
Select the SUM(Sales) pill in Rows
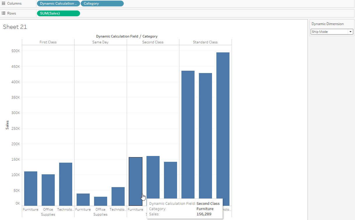pos(58,13)
